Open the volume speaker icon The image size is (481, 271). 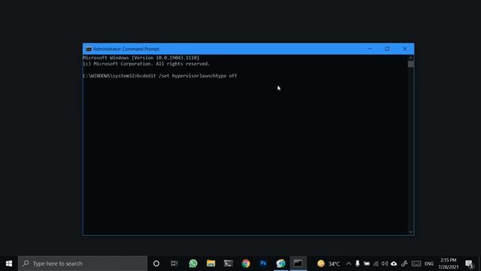[385, 263]
